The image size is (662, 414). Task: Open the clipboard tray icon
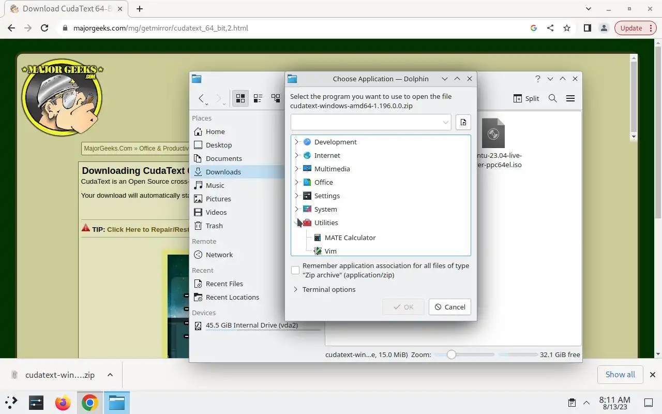pyautogui.click(x=571, y=403)
